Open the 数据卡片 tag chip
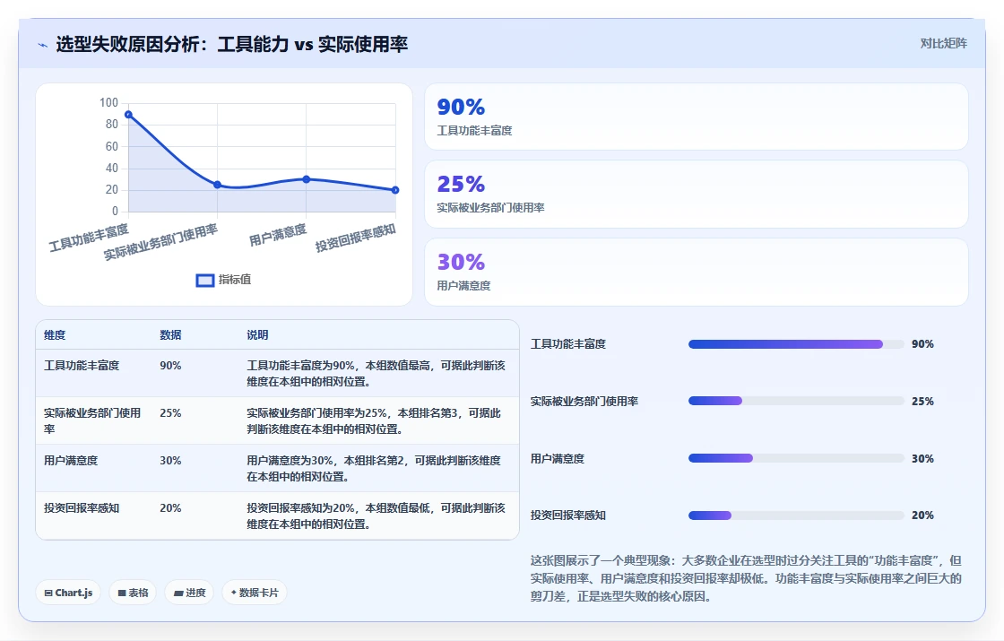Image resolution: width=1004 pixels, height=641 pixels. tap(255, 593)
